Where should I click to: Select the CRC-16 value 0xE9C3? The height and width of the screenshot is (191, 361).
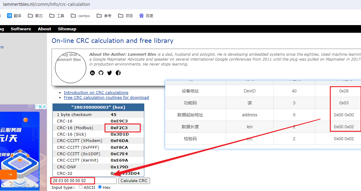(x=119, y=121)
